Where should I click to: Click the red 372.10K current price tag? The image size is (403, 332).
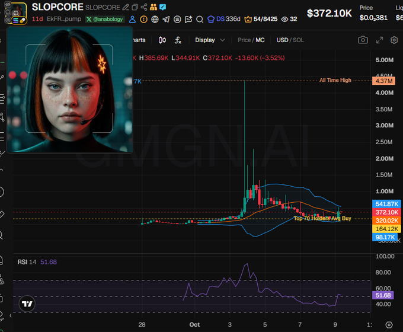coord(386,212)
